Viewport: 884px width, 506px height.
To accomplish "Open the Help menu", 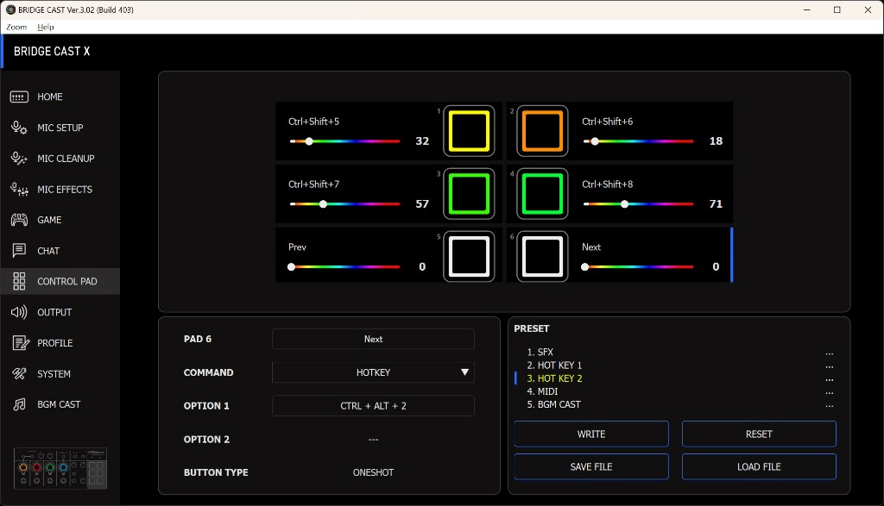I will pyautogui.click(x=46, y=27).
